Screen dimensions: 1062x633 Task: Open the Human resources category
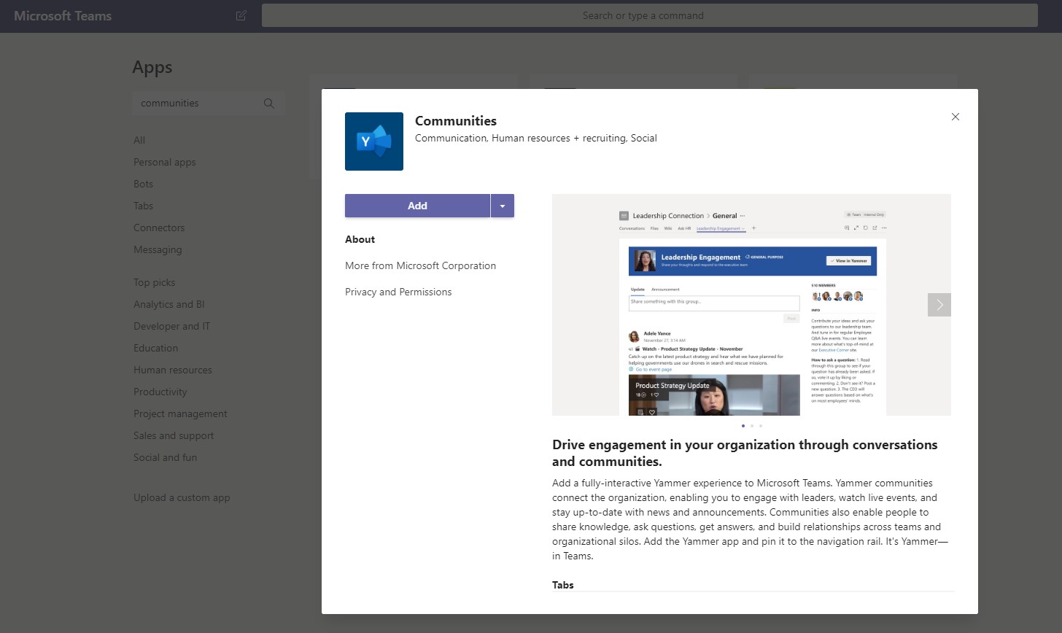click(x=173, y=370)
